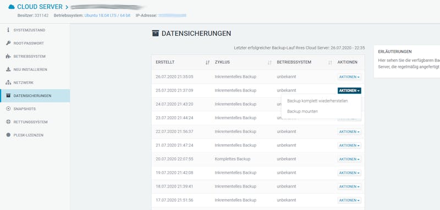The image size is (440, 210).
Task: Open the Netzwerk sidebar entry
Action: point(35,83)
